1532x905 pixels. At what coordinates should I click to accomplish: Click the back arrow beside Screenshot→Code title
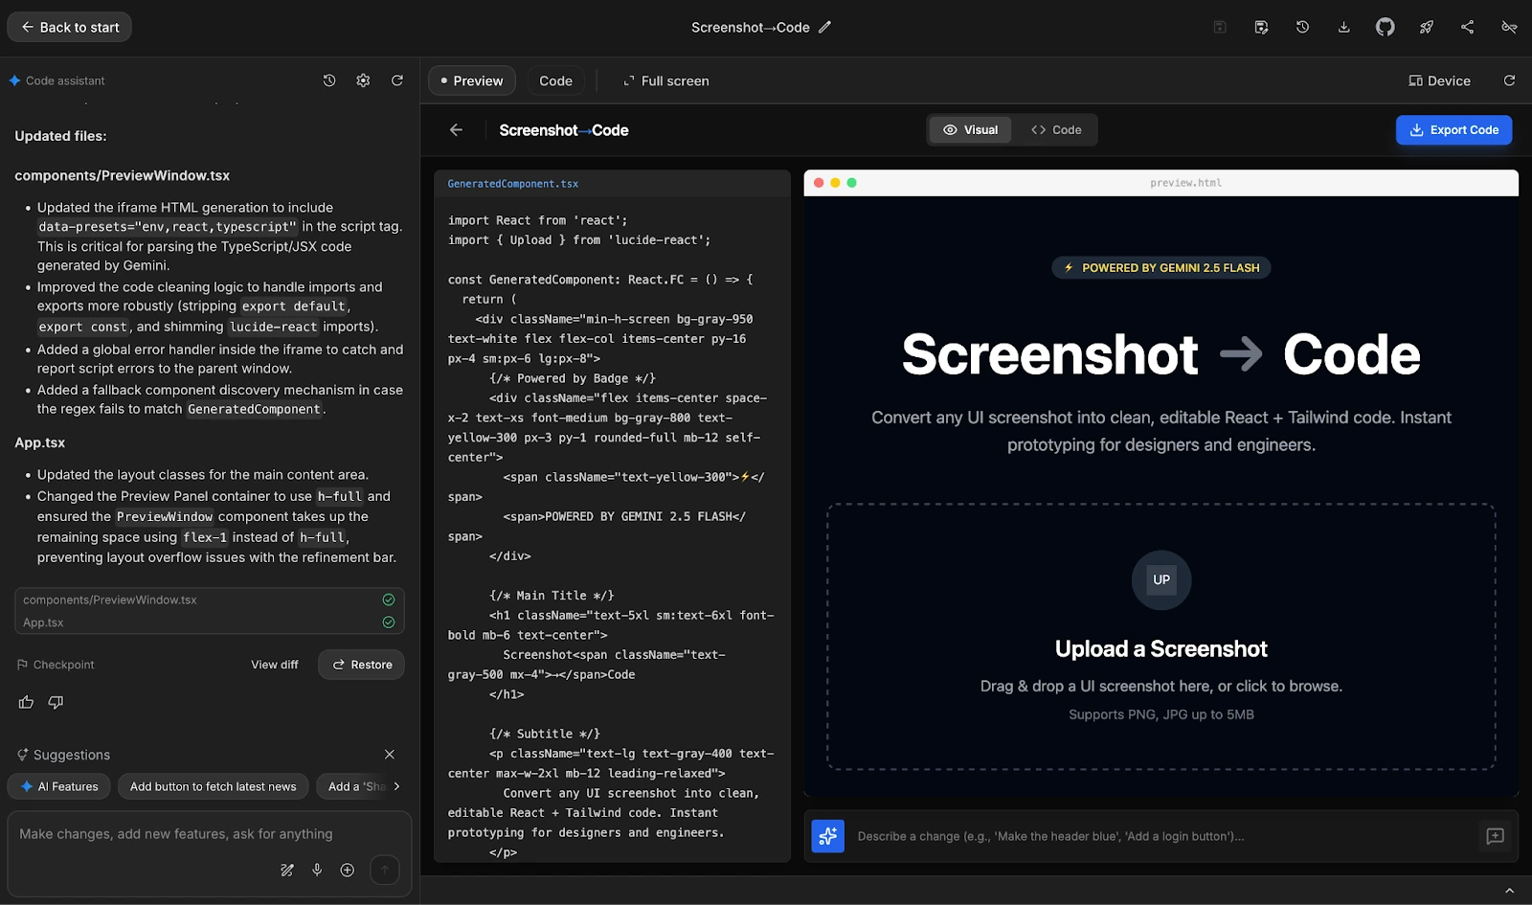coord(457,129)
